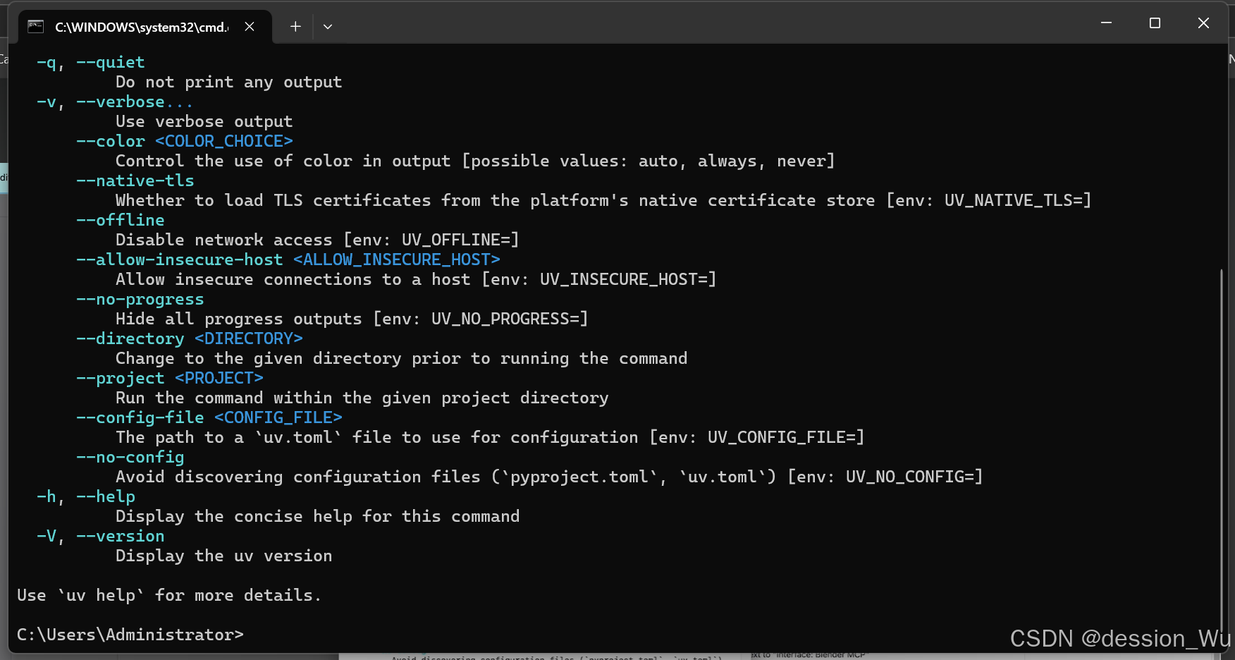Click the Blender MCP window behind the terminal
Image resolution: width=1235 pixels, height=660 pixels.
(x=807, y=654)
